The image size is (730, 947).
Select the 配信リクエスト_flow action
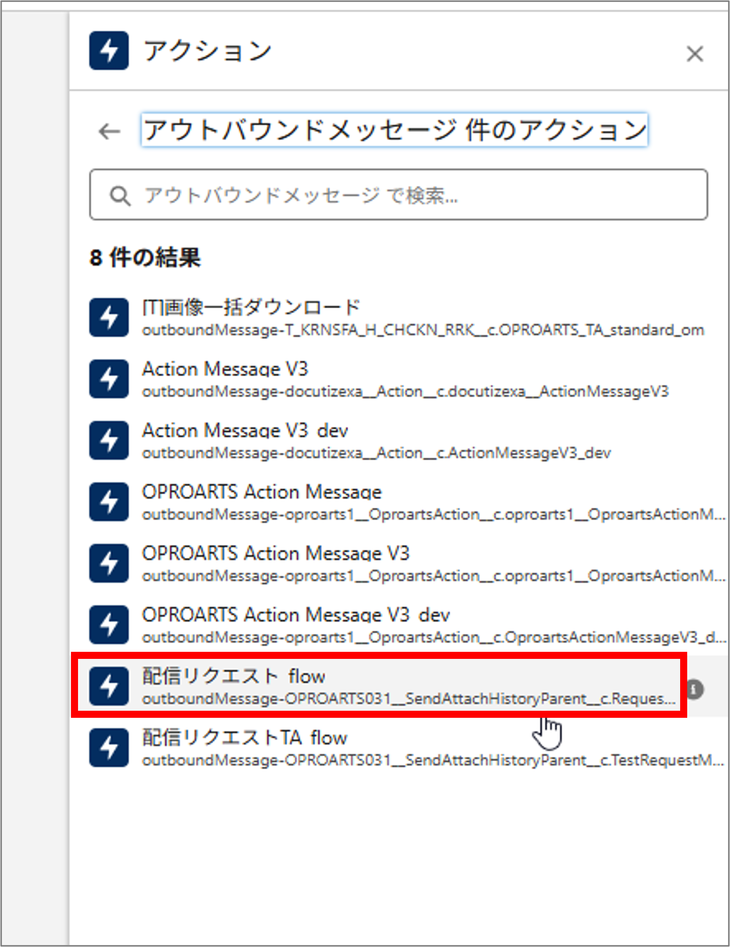click(x=234, y=677)
